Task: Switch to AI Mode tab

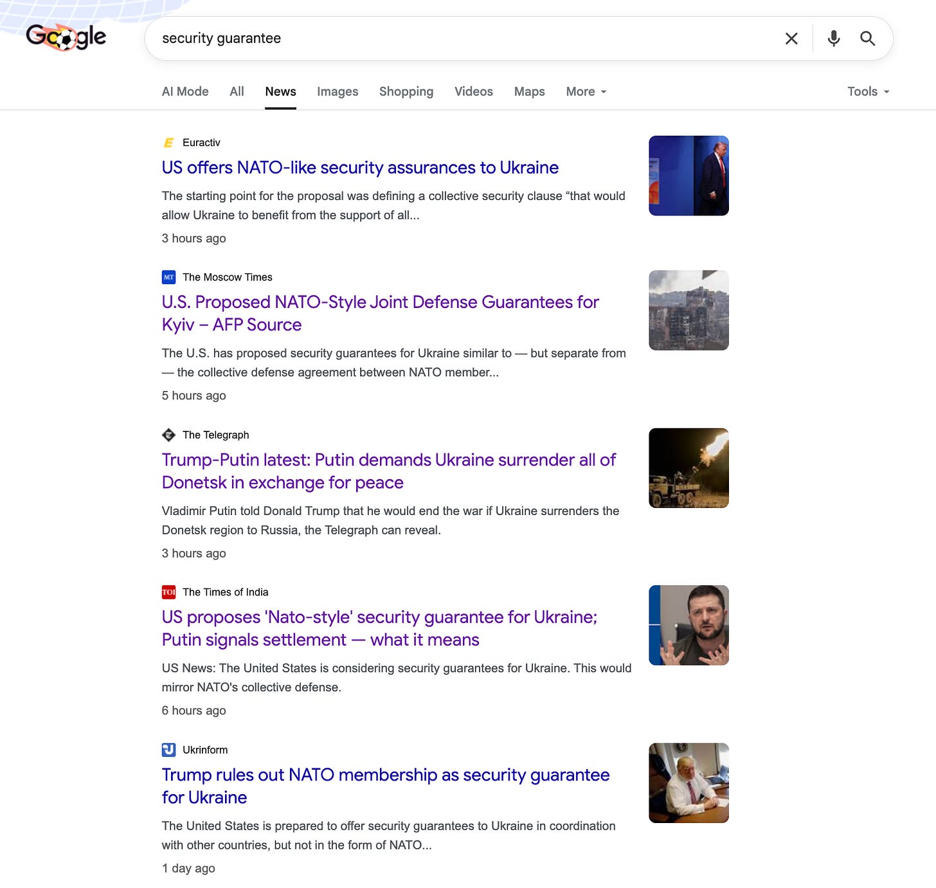Action: (185, 91)
